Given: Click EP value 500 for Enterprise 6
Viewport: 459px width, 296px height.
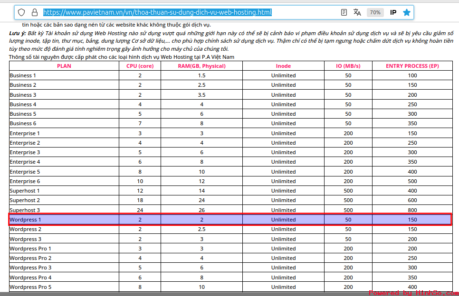Looking at the screenshot, I should pyautogui.click(x=412, y=181).
